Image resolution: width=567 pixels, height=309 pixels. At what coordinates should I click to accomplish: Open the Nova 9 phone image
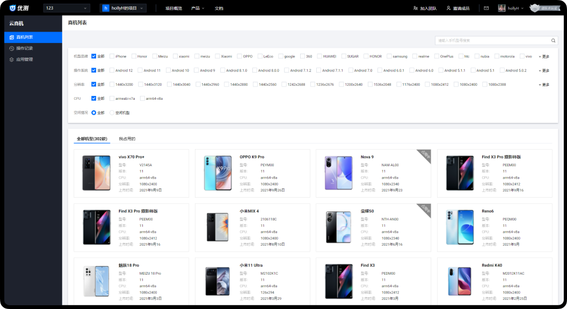tap(338, 173)
